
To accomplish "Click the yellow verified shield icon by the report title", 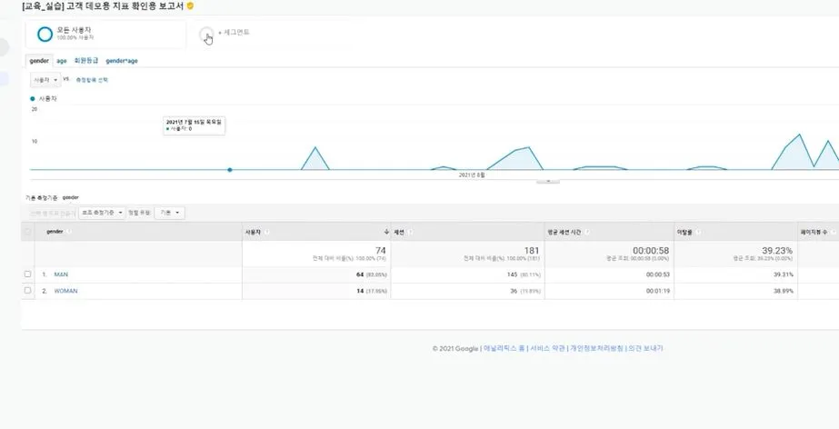I will point(191,5).
